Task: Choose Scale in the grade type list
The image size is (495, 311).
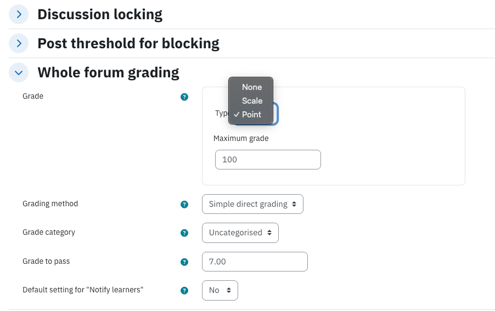Action: tap(251, 100)
